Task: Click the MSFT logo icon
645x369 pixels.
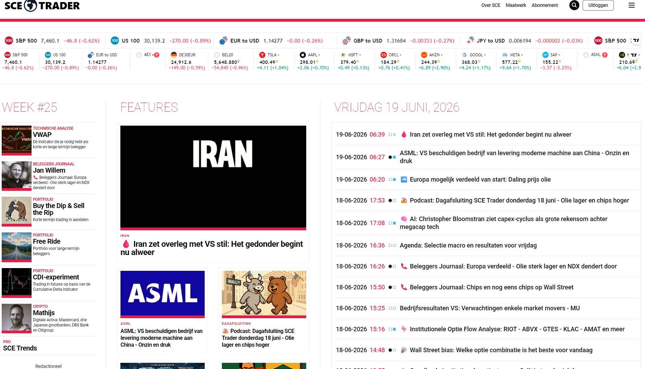Action: click(343, 55)
